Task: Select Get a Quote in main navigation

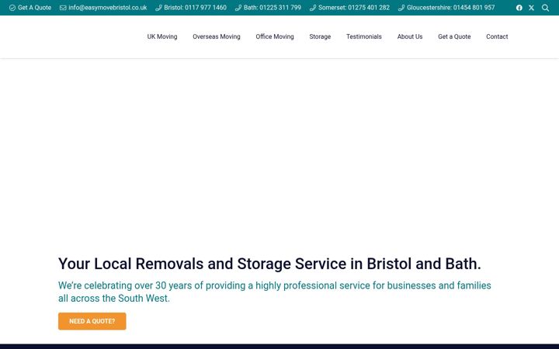Action: pyautogui.click(x=454, y=36)
